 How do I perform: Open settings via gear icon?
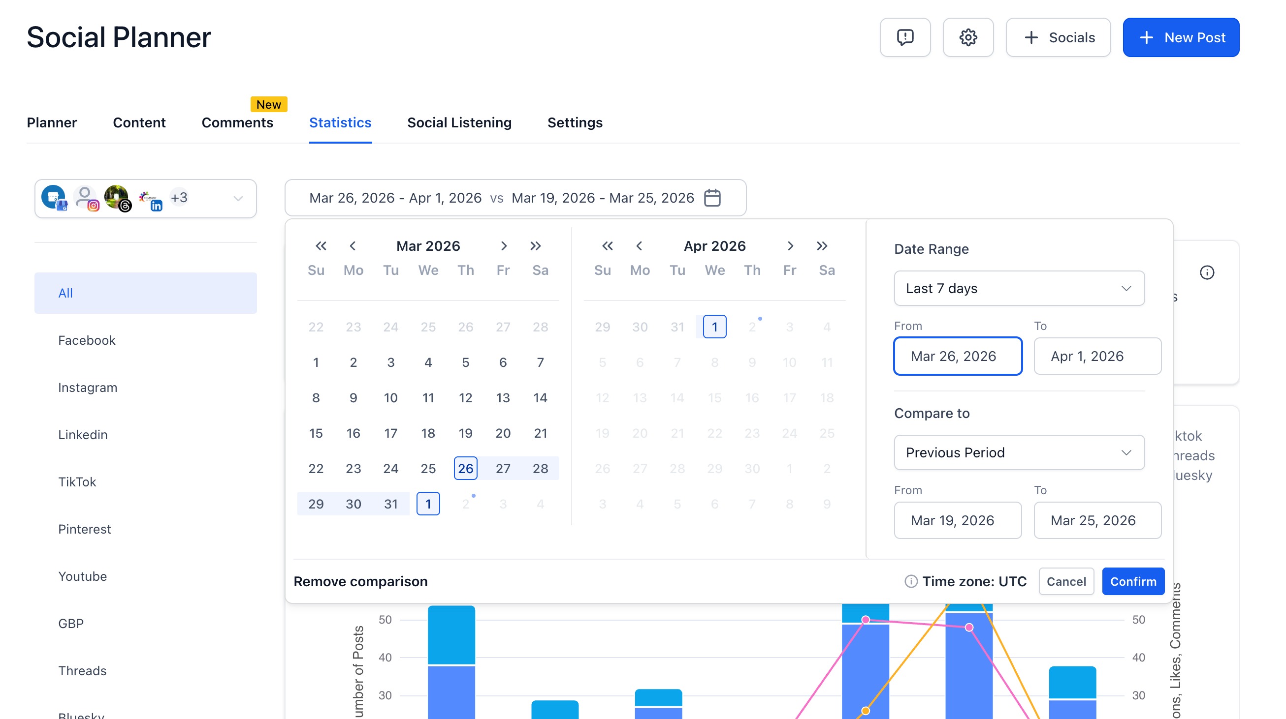pyautogui.click(x=967, y=37)
